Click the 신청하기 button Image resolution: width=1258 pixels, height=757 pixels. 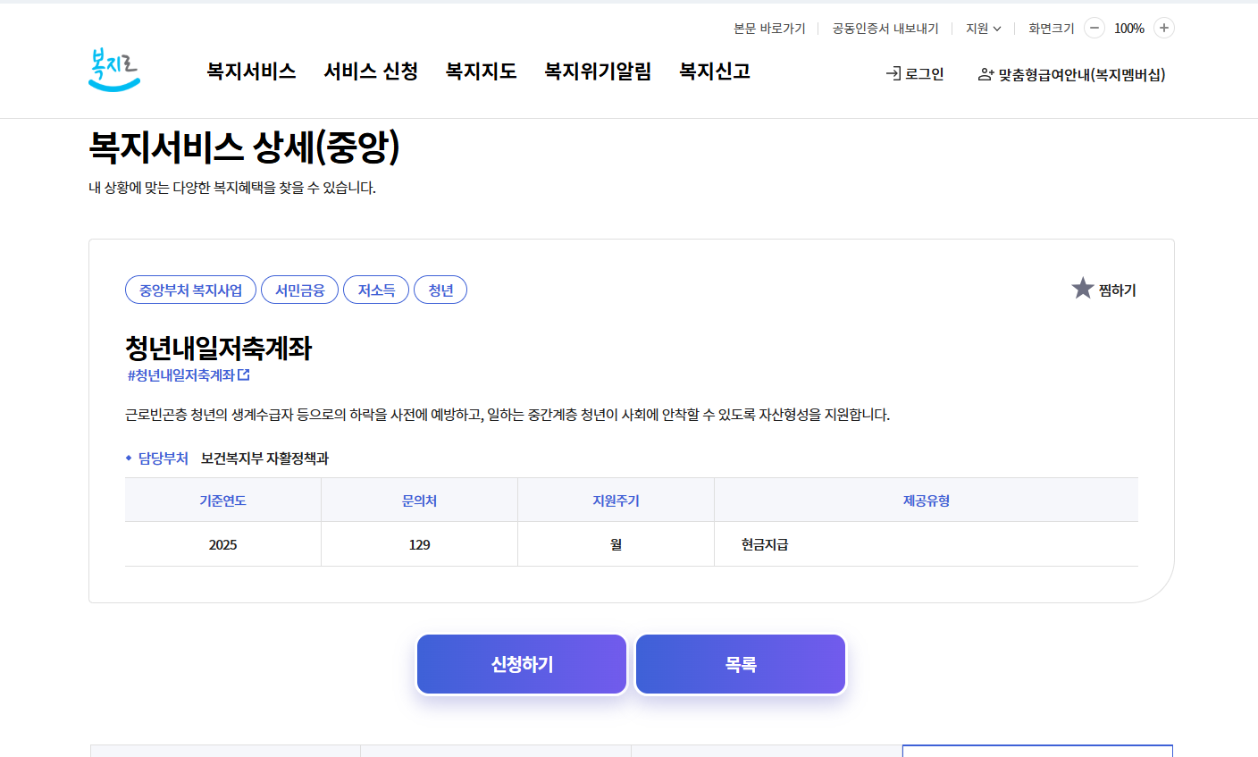pos(522,664)
